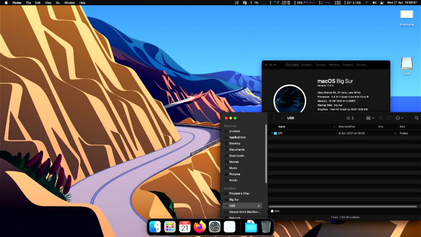This screenshot has height=237, width=421.
Task: Click the Orario.png thumbnail on the desktop
Action: [x=407, y=15]
